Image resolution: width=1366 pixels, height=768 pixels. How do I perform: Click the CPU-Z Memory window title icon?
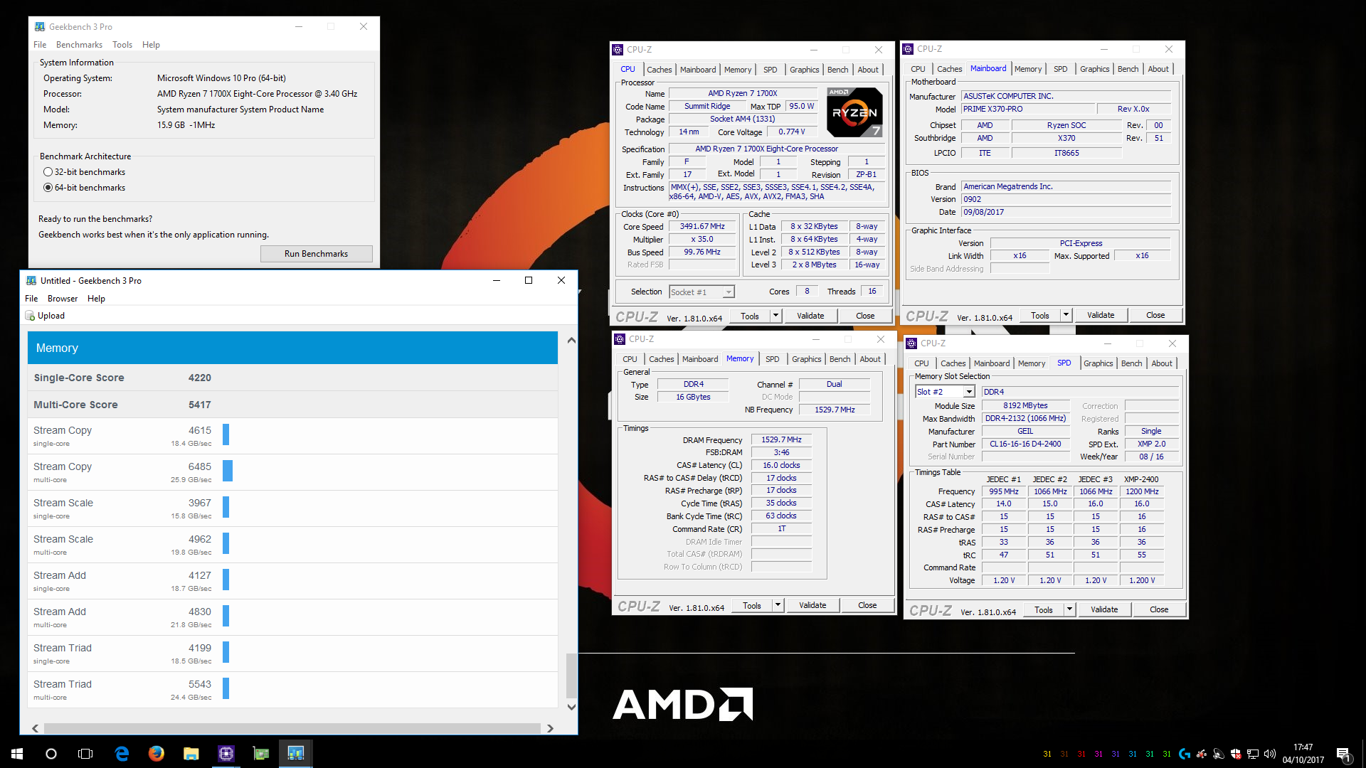pos(620,339)
